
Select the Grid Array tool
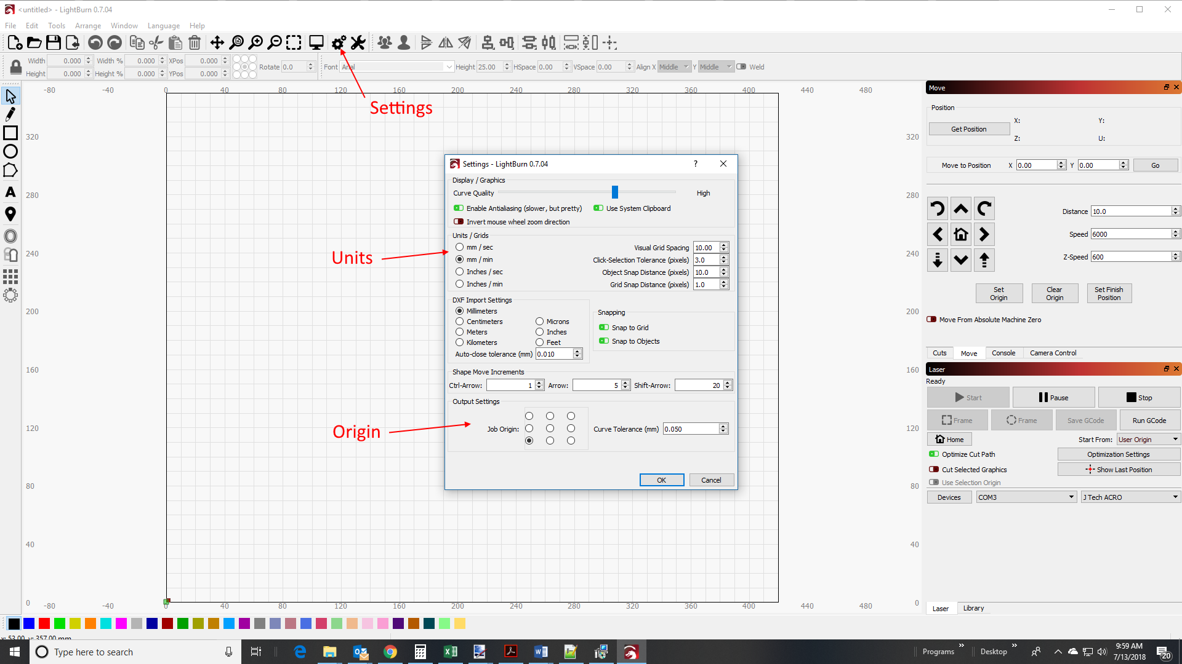coord(10,277)
